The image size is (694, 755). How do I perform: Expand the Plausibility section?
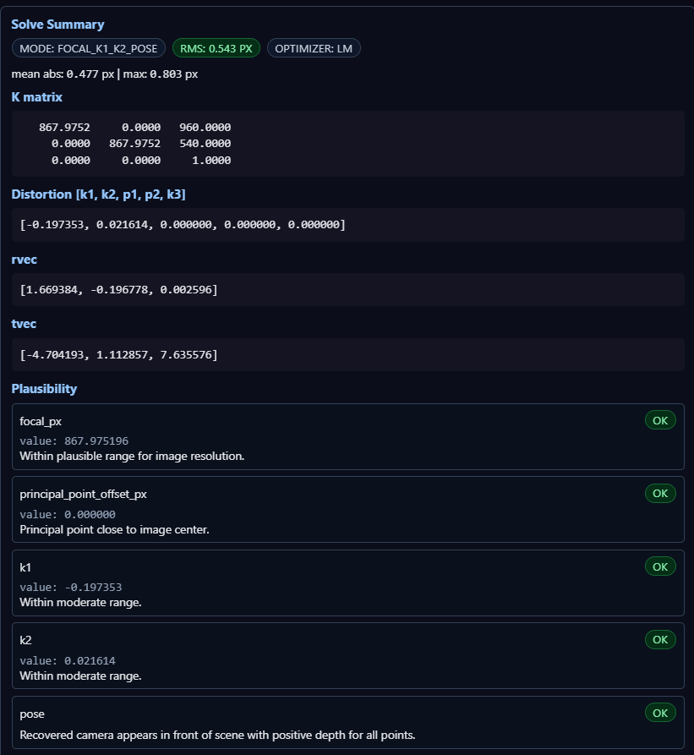pyautogui.click(x=41, y=388)
